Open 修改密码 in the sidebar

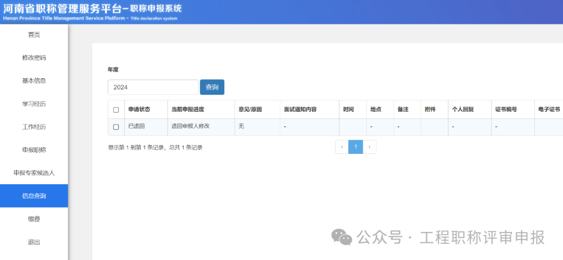tap(34, 58)
